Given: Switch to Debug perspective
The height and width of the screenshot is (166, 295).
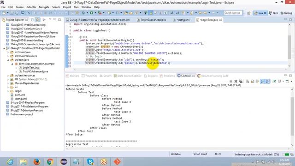Looking at the screenshot, I should tap(286, 13).
